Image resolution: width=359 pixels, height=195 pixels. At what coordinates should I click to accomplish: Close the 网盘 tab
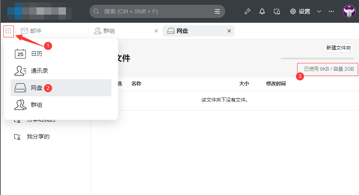pos(229,31)
